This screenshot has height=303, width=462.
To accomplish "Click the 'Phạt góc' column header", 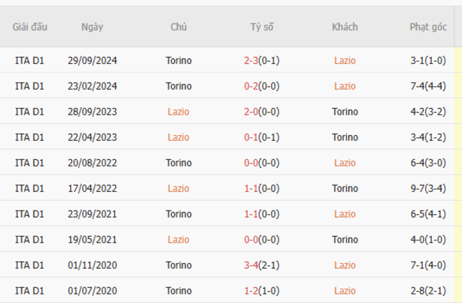I will tap(428, 27).
